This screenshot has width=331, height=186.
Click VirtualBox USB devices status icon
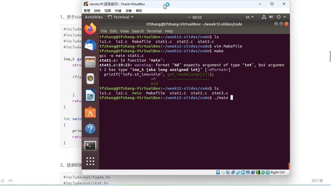pos(238,173)
